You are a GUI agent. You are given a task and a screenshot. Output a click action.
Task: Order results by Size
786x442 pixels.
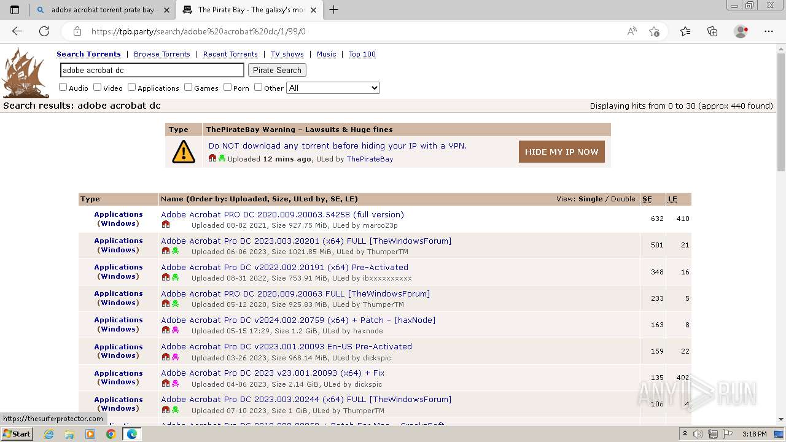279,199
